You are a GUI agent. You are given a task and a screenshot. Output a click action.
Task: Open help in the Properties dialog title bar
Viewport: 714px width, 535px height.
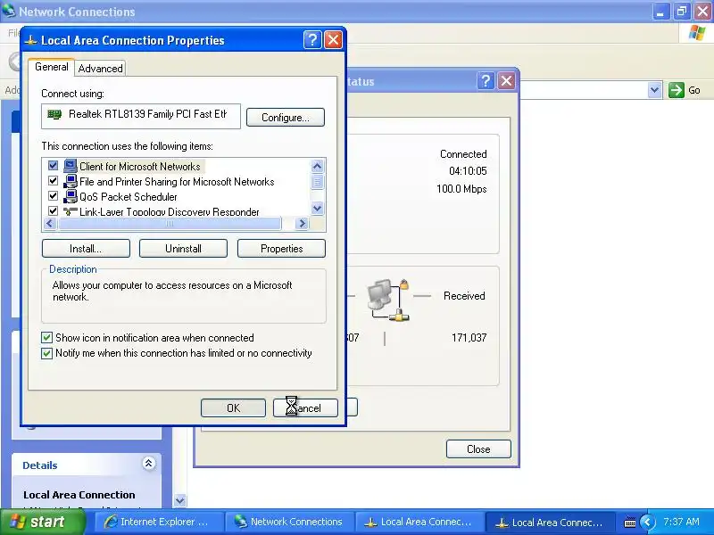(x=312, y=40)
